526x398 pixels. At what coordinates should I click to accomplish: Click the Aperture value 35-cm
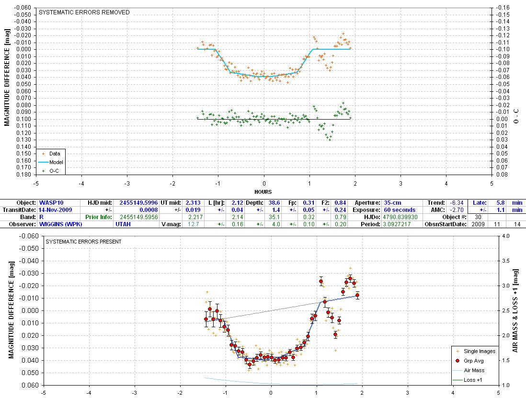pos(392,203)
